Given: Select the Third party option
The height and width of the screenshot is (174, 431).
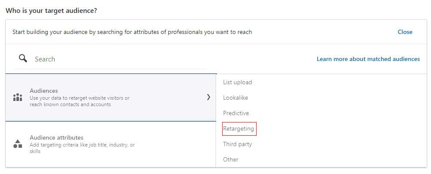Looking at the screenshot, I should [238, 144].
